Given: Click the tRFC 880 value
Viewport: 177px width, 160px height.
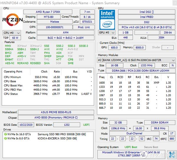Looking at the screenshot, I should pyautogui.click(x=172, y=139).
